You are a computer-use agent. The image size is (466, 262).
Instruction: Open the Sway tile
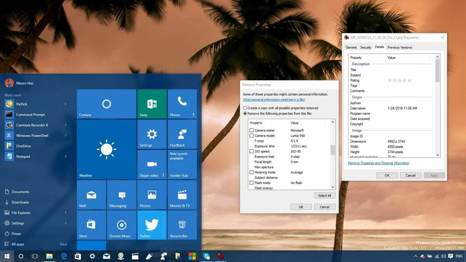click(x=152, y=104)
